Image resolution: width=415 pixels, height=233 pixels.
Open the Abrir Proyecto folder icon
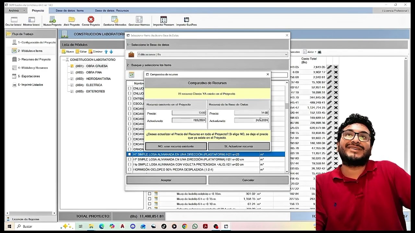coord(72,20)
